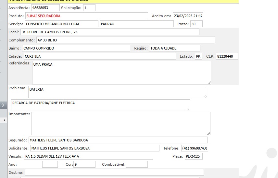Click the Prazo field with value 30
The image size is (278, 178).
(x=196, y=24)
